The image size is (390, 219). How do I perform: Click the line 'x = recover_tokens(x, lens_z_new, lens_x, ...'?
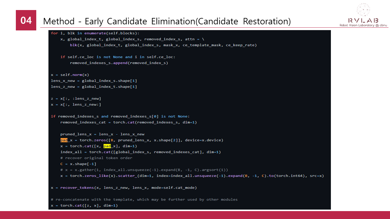pos(124,188)
